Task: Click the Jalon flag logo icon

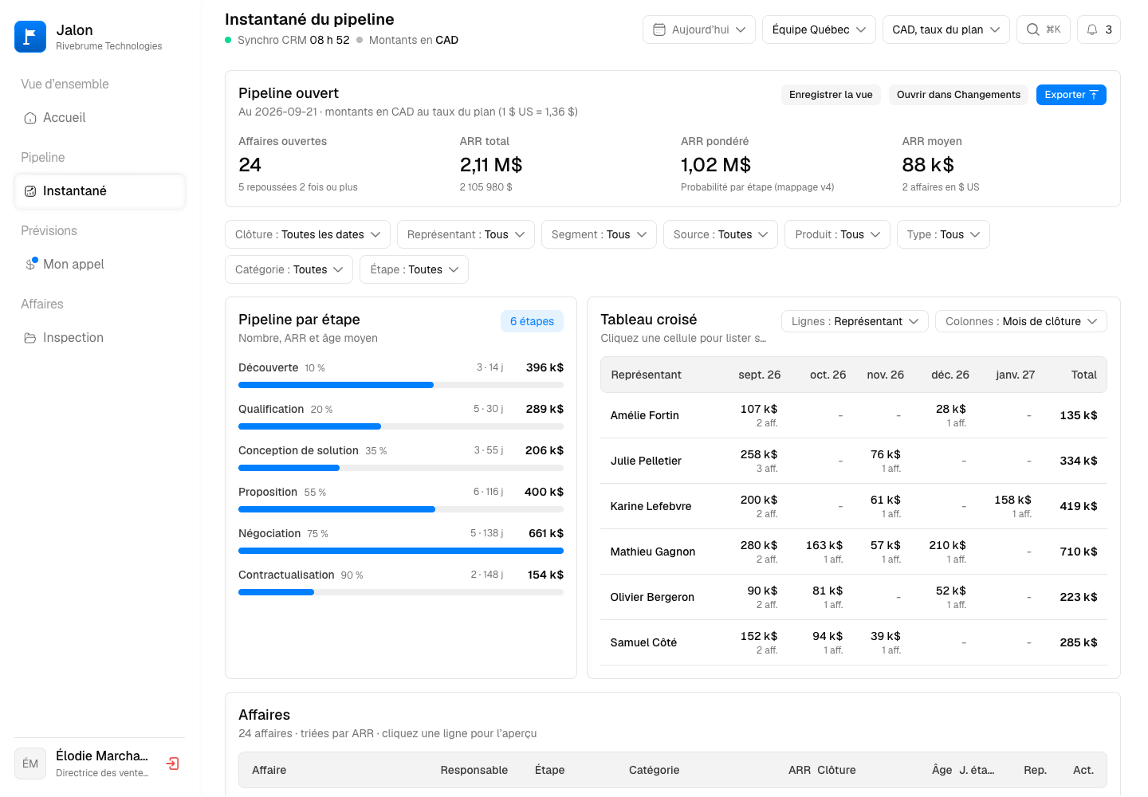Action: click(x=30, y=37)
